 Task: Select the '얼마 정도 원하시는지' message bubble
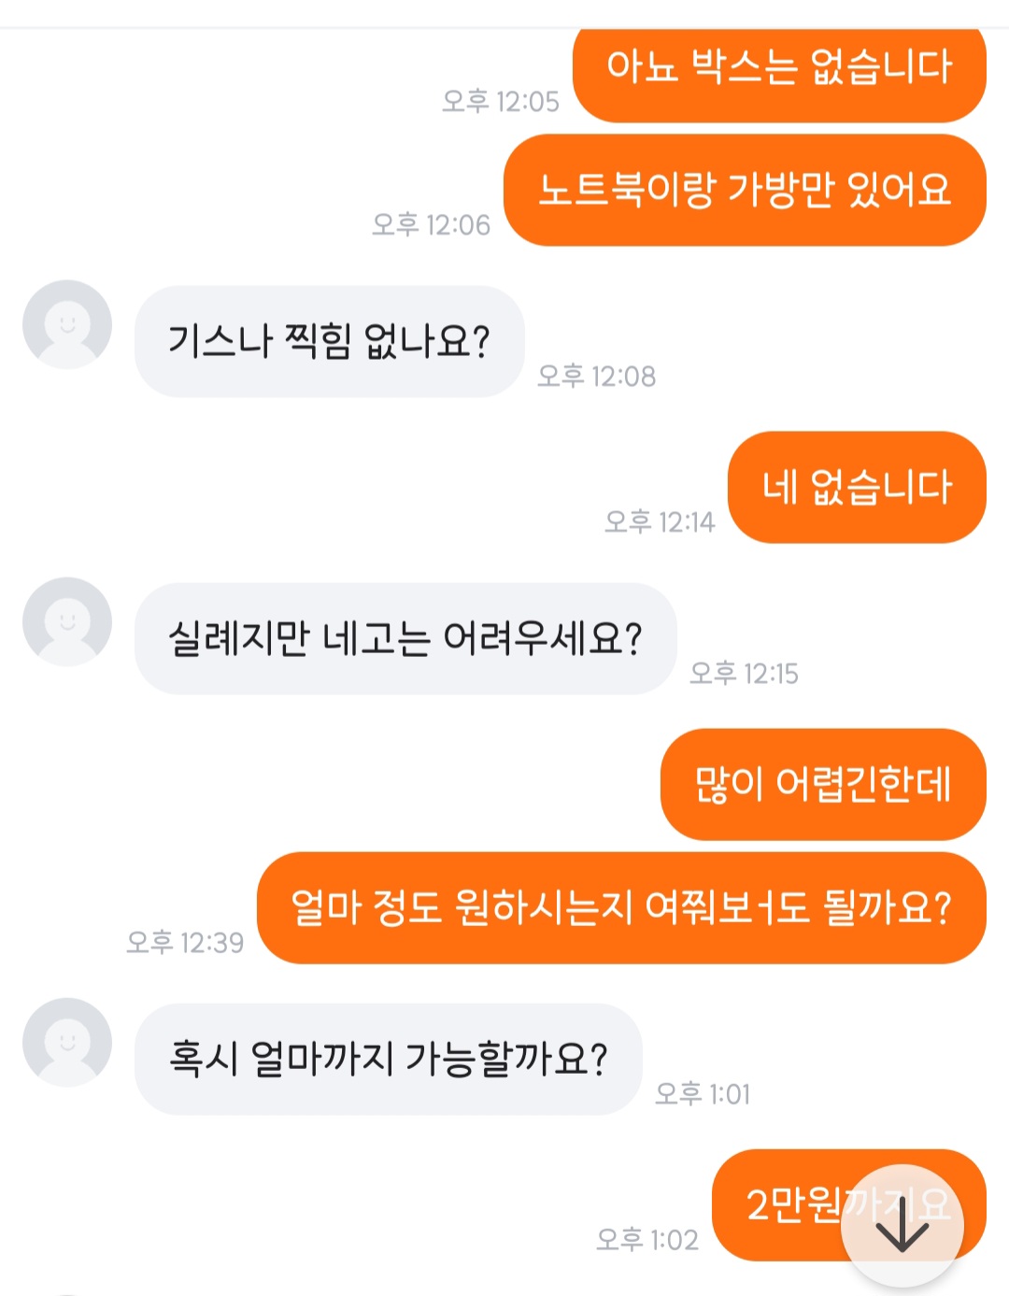point(621,907)
